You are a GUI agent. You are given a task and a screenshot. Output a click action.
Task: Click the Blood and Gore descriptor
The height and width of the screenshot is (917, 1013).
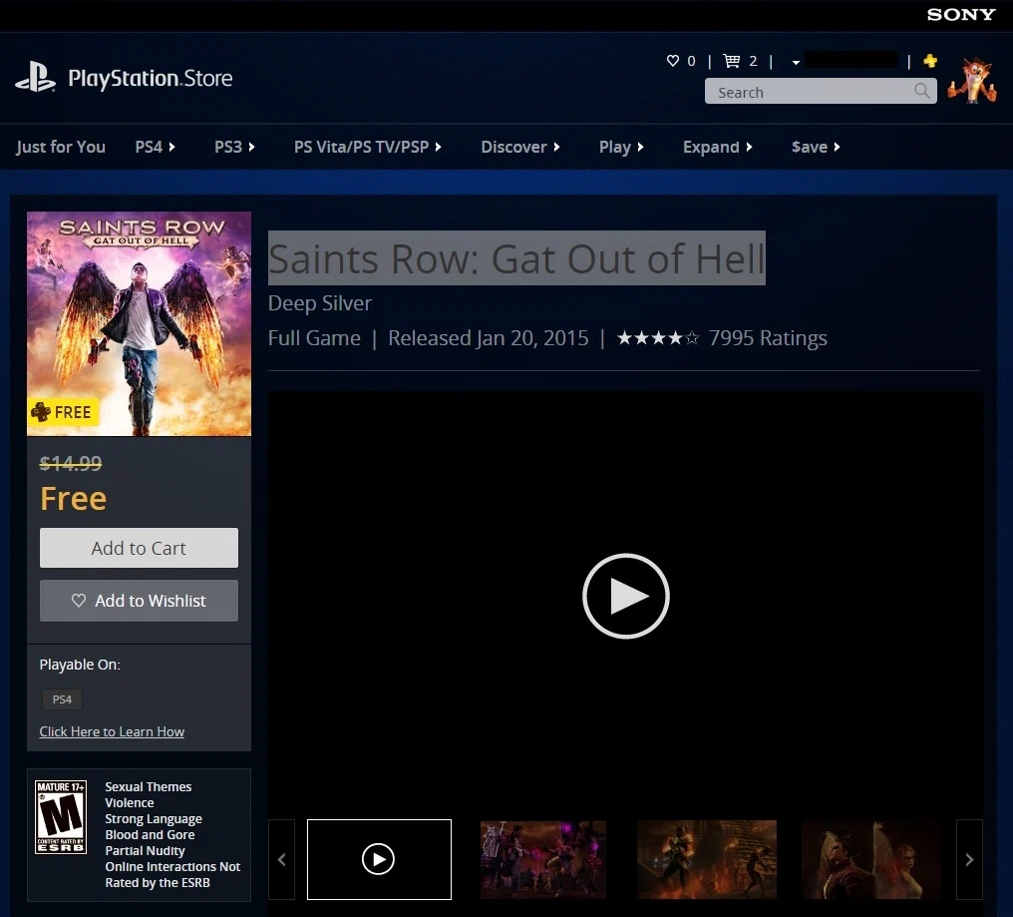pyautogui.click(x=150, y=834)
